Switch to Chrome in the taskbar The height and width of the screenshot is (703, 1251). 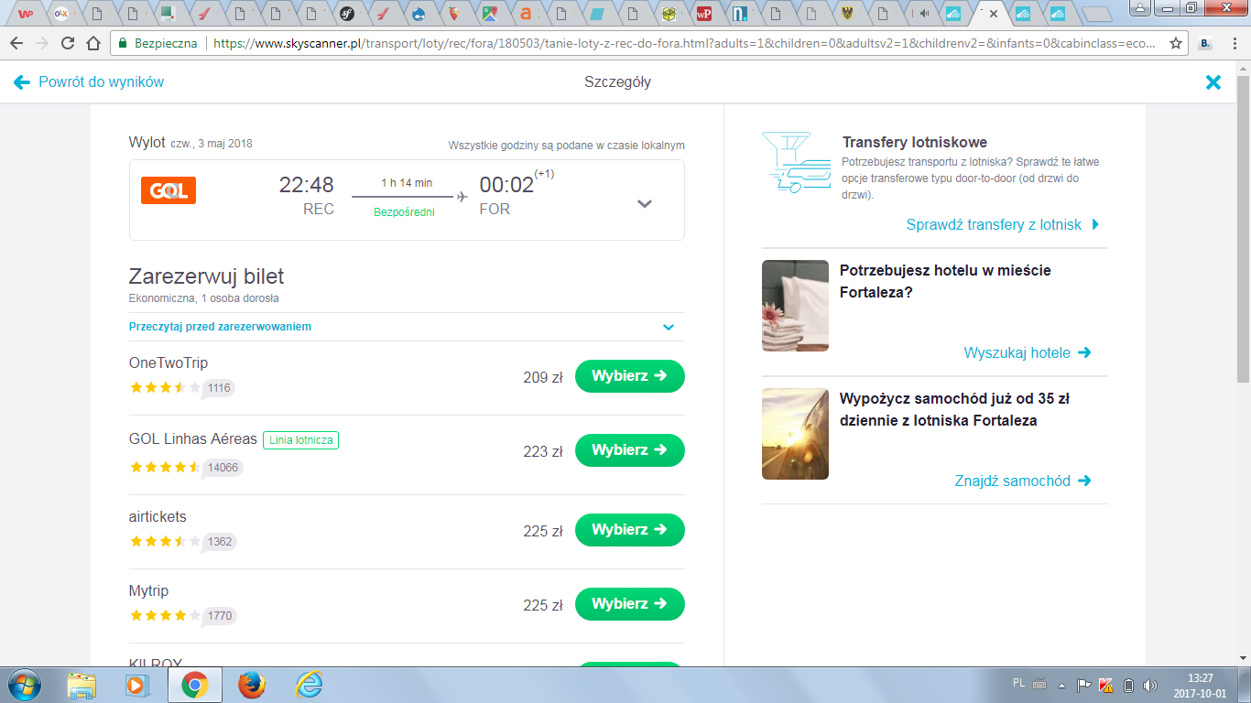coord(194,685)
